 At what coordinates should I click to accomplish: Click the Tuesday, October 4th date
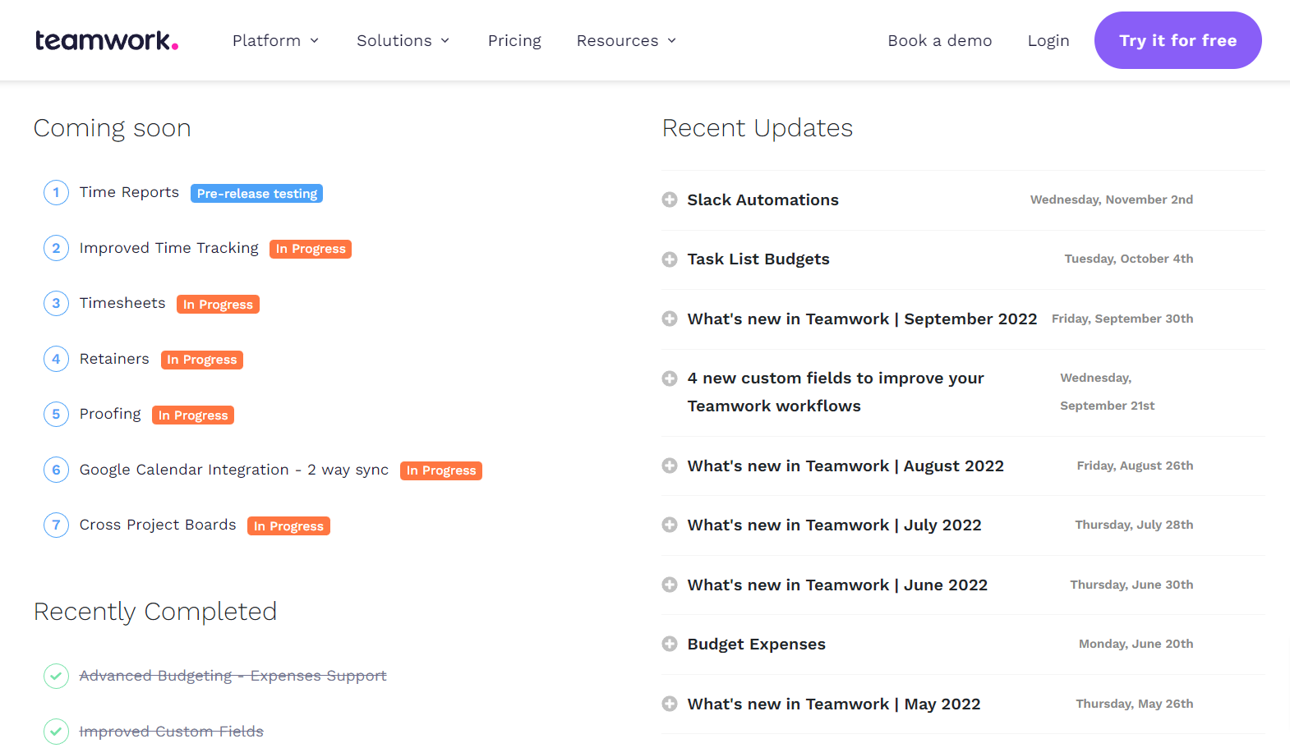point(1129,259)
